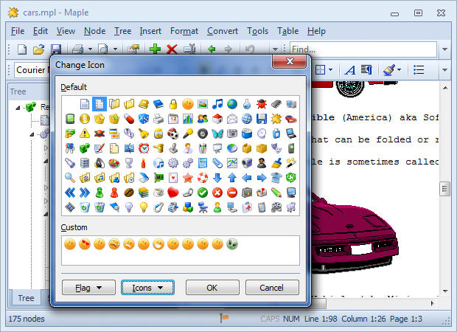Image resolution: width=457 pixels, height=332 pixels.
Task: Select the red candle icon
Action: point(144,163)
